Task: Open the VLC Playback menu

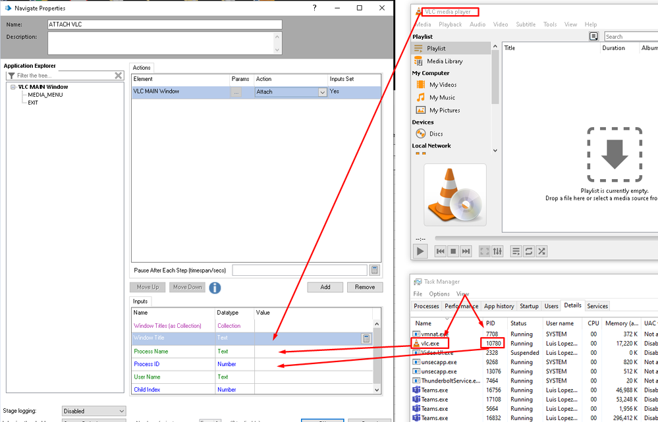Action: pos(451,24)
